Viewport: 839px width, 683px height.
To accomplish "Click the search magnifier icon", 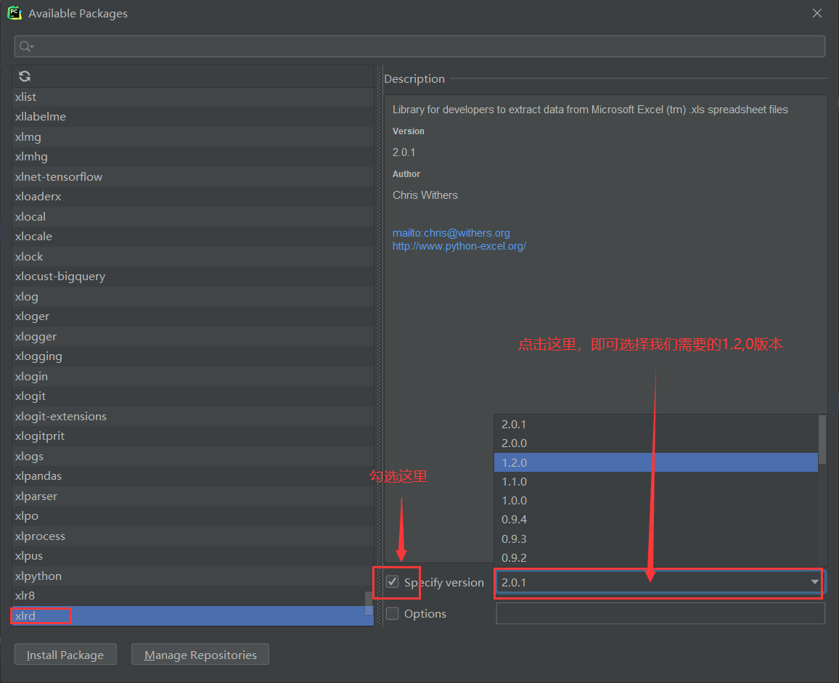I will click(25, 46).
